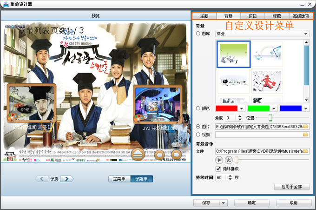
Task: Click the preview left arrow round button
Action: point(159,155)
